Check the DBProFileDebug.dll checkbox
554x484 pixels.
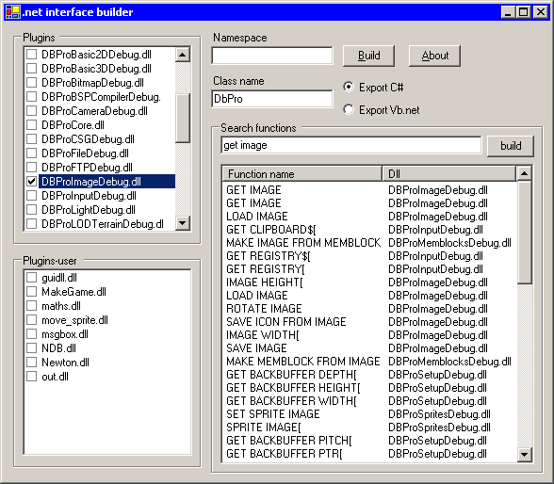(31, 153)
